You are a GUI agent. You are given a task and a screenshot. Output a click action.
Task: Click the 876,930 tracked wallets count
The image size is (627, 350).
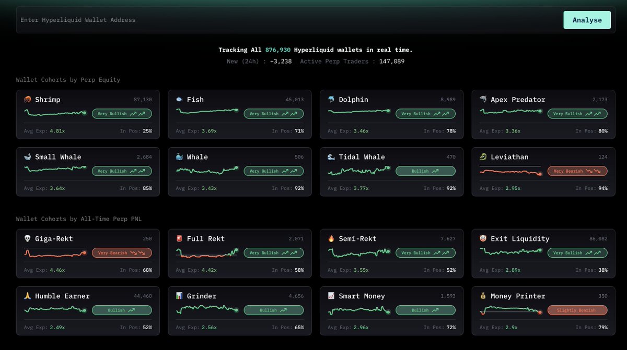[x=278, y=50]
